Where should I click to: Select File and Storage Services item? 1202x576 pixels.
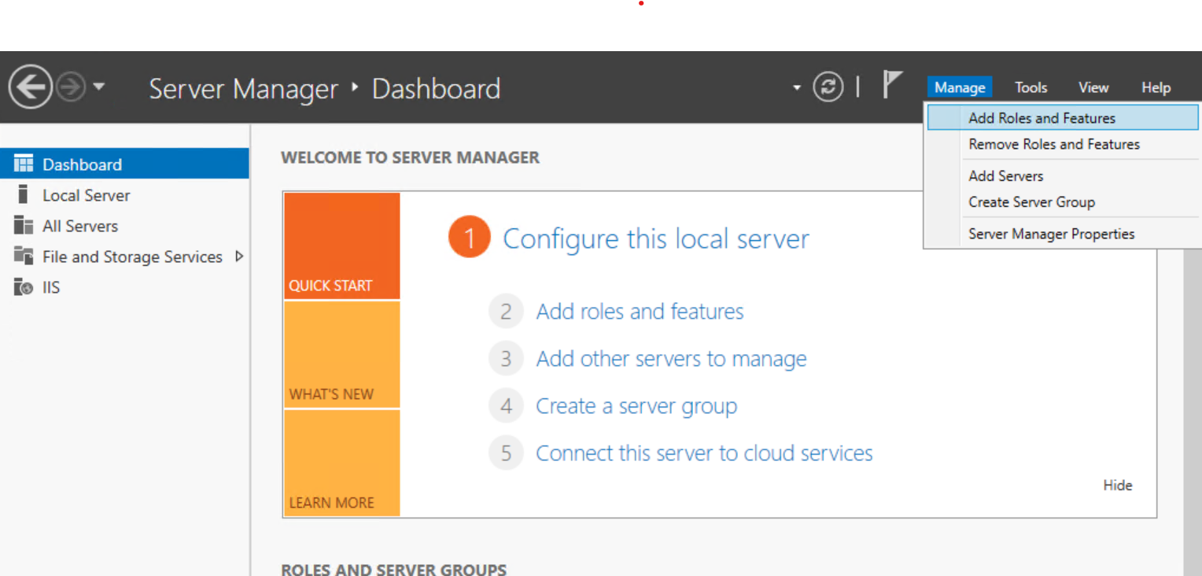(124, 257)
